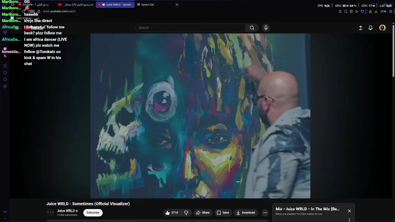Screen dimensions: 395x222
Task: Take a snapshot with the capture icon
Action: 346,11
